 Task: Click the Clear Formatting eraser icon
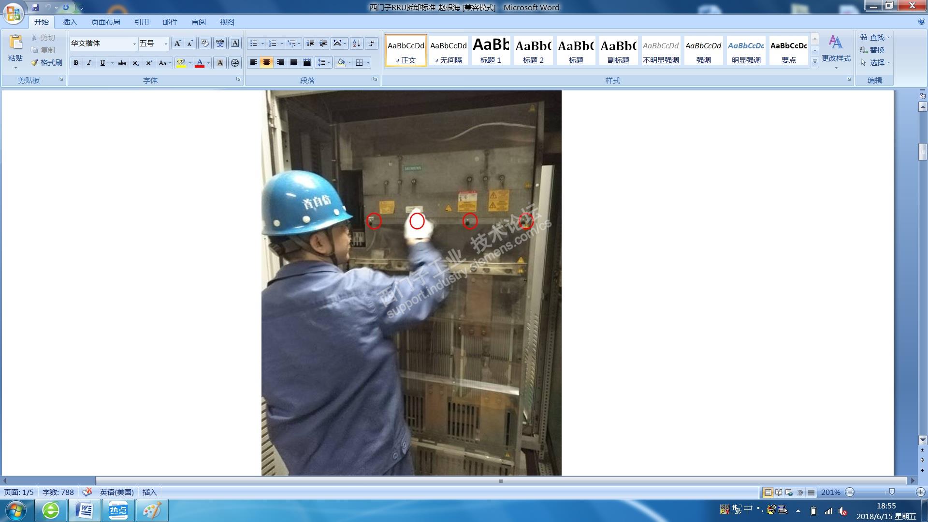[x=204, y=43]
